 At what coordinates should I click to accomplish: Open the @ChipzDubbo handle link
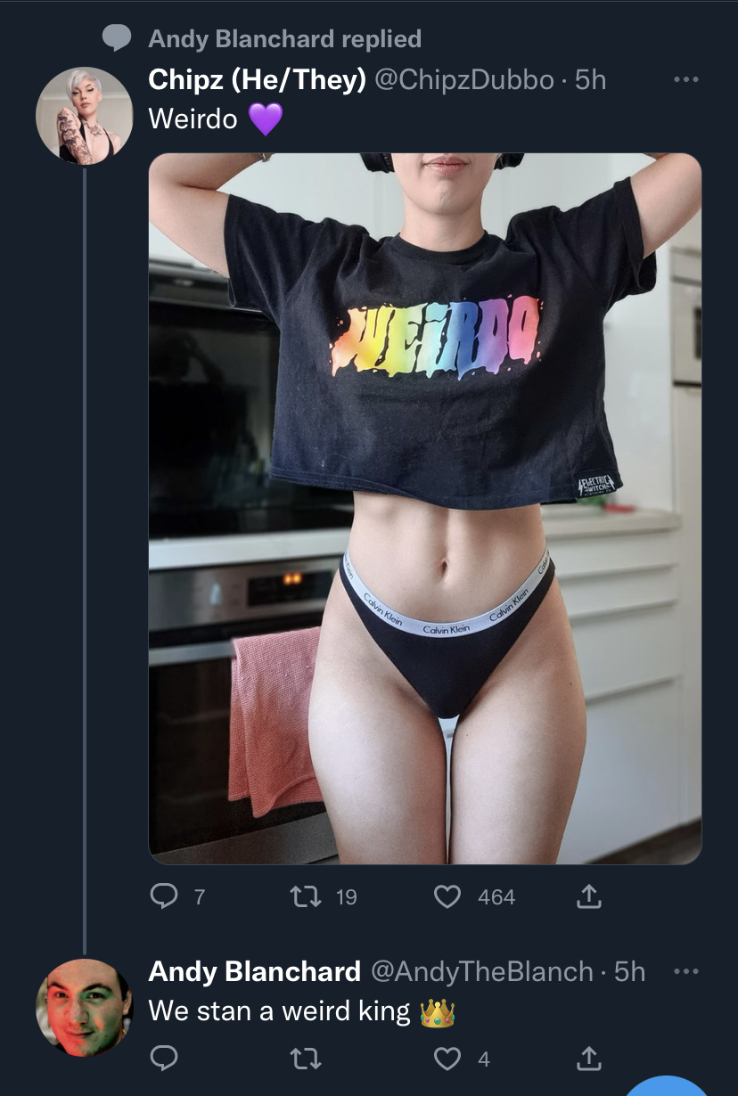click(464, 80)
